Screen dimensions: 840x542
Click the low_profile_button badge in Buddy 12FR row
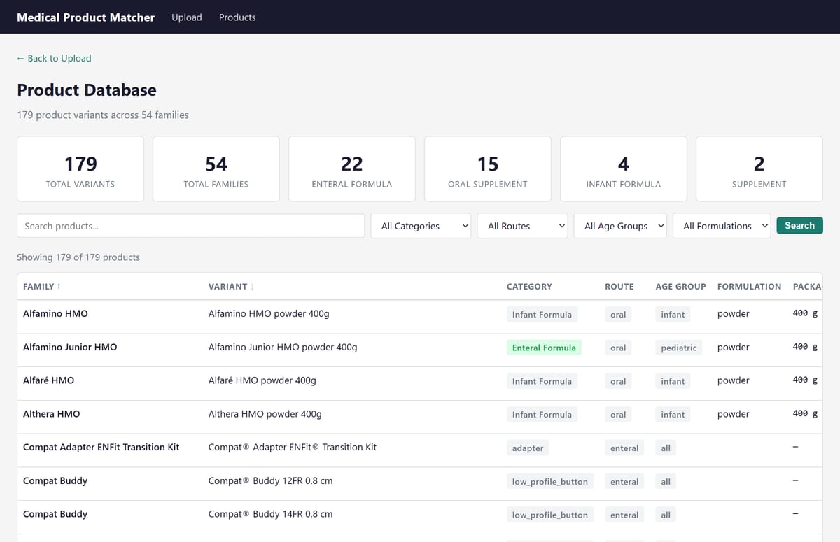click(550, 482)
